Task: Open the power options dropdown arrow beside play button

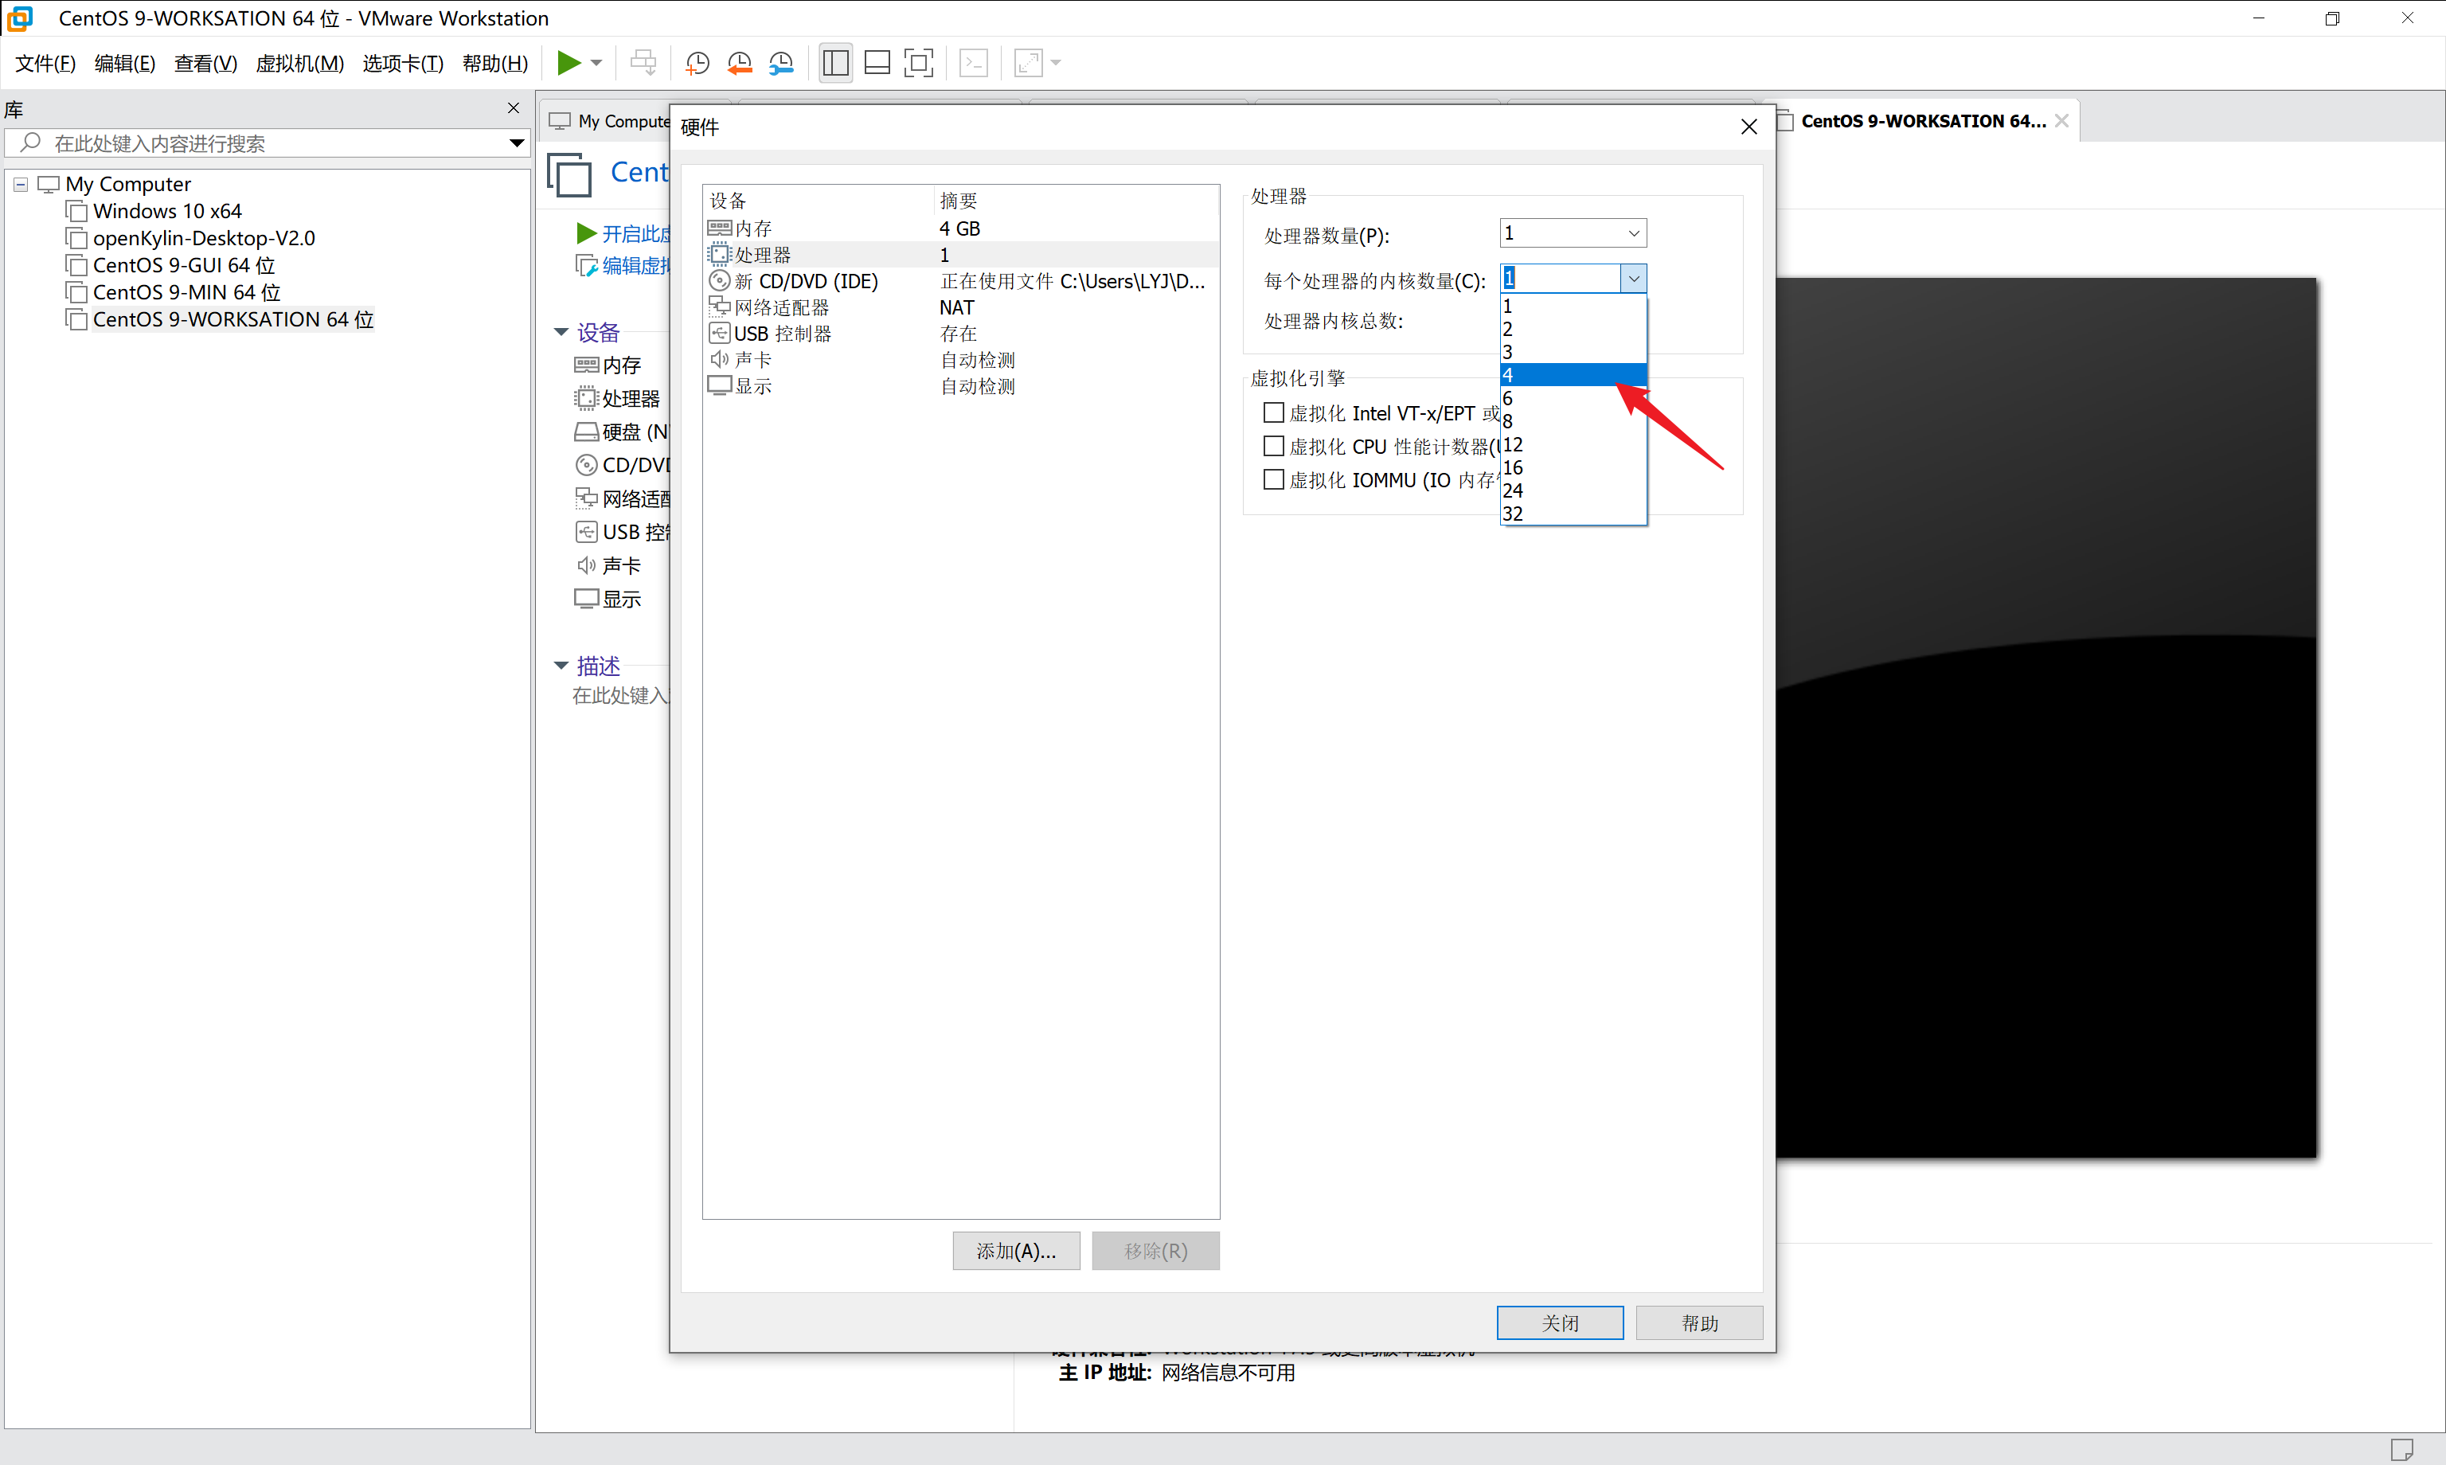Action: (596, 63)
